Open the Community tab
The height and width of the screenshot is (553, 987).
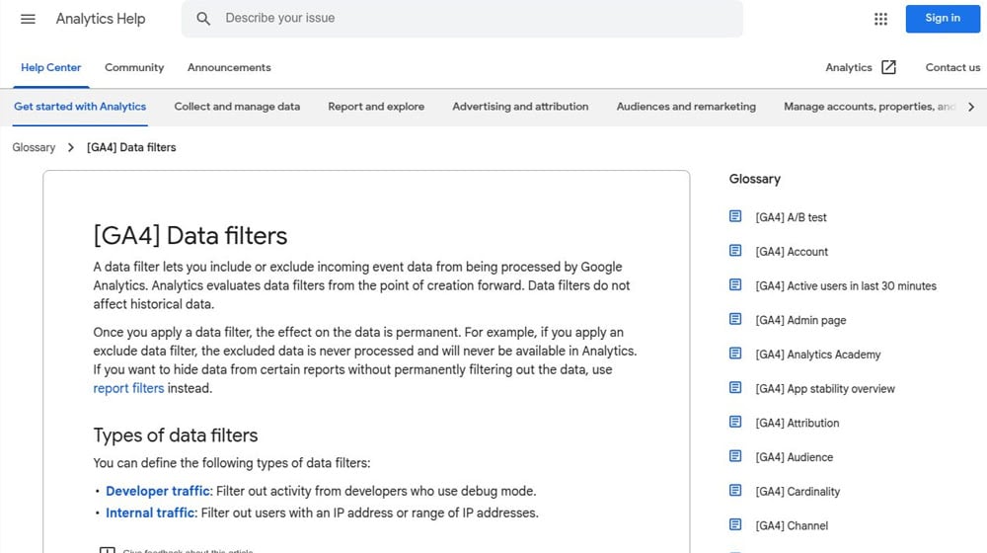coord(134,67)
